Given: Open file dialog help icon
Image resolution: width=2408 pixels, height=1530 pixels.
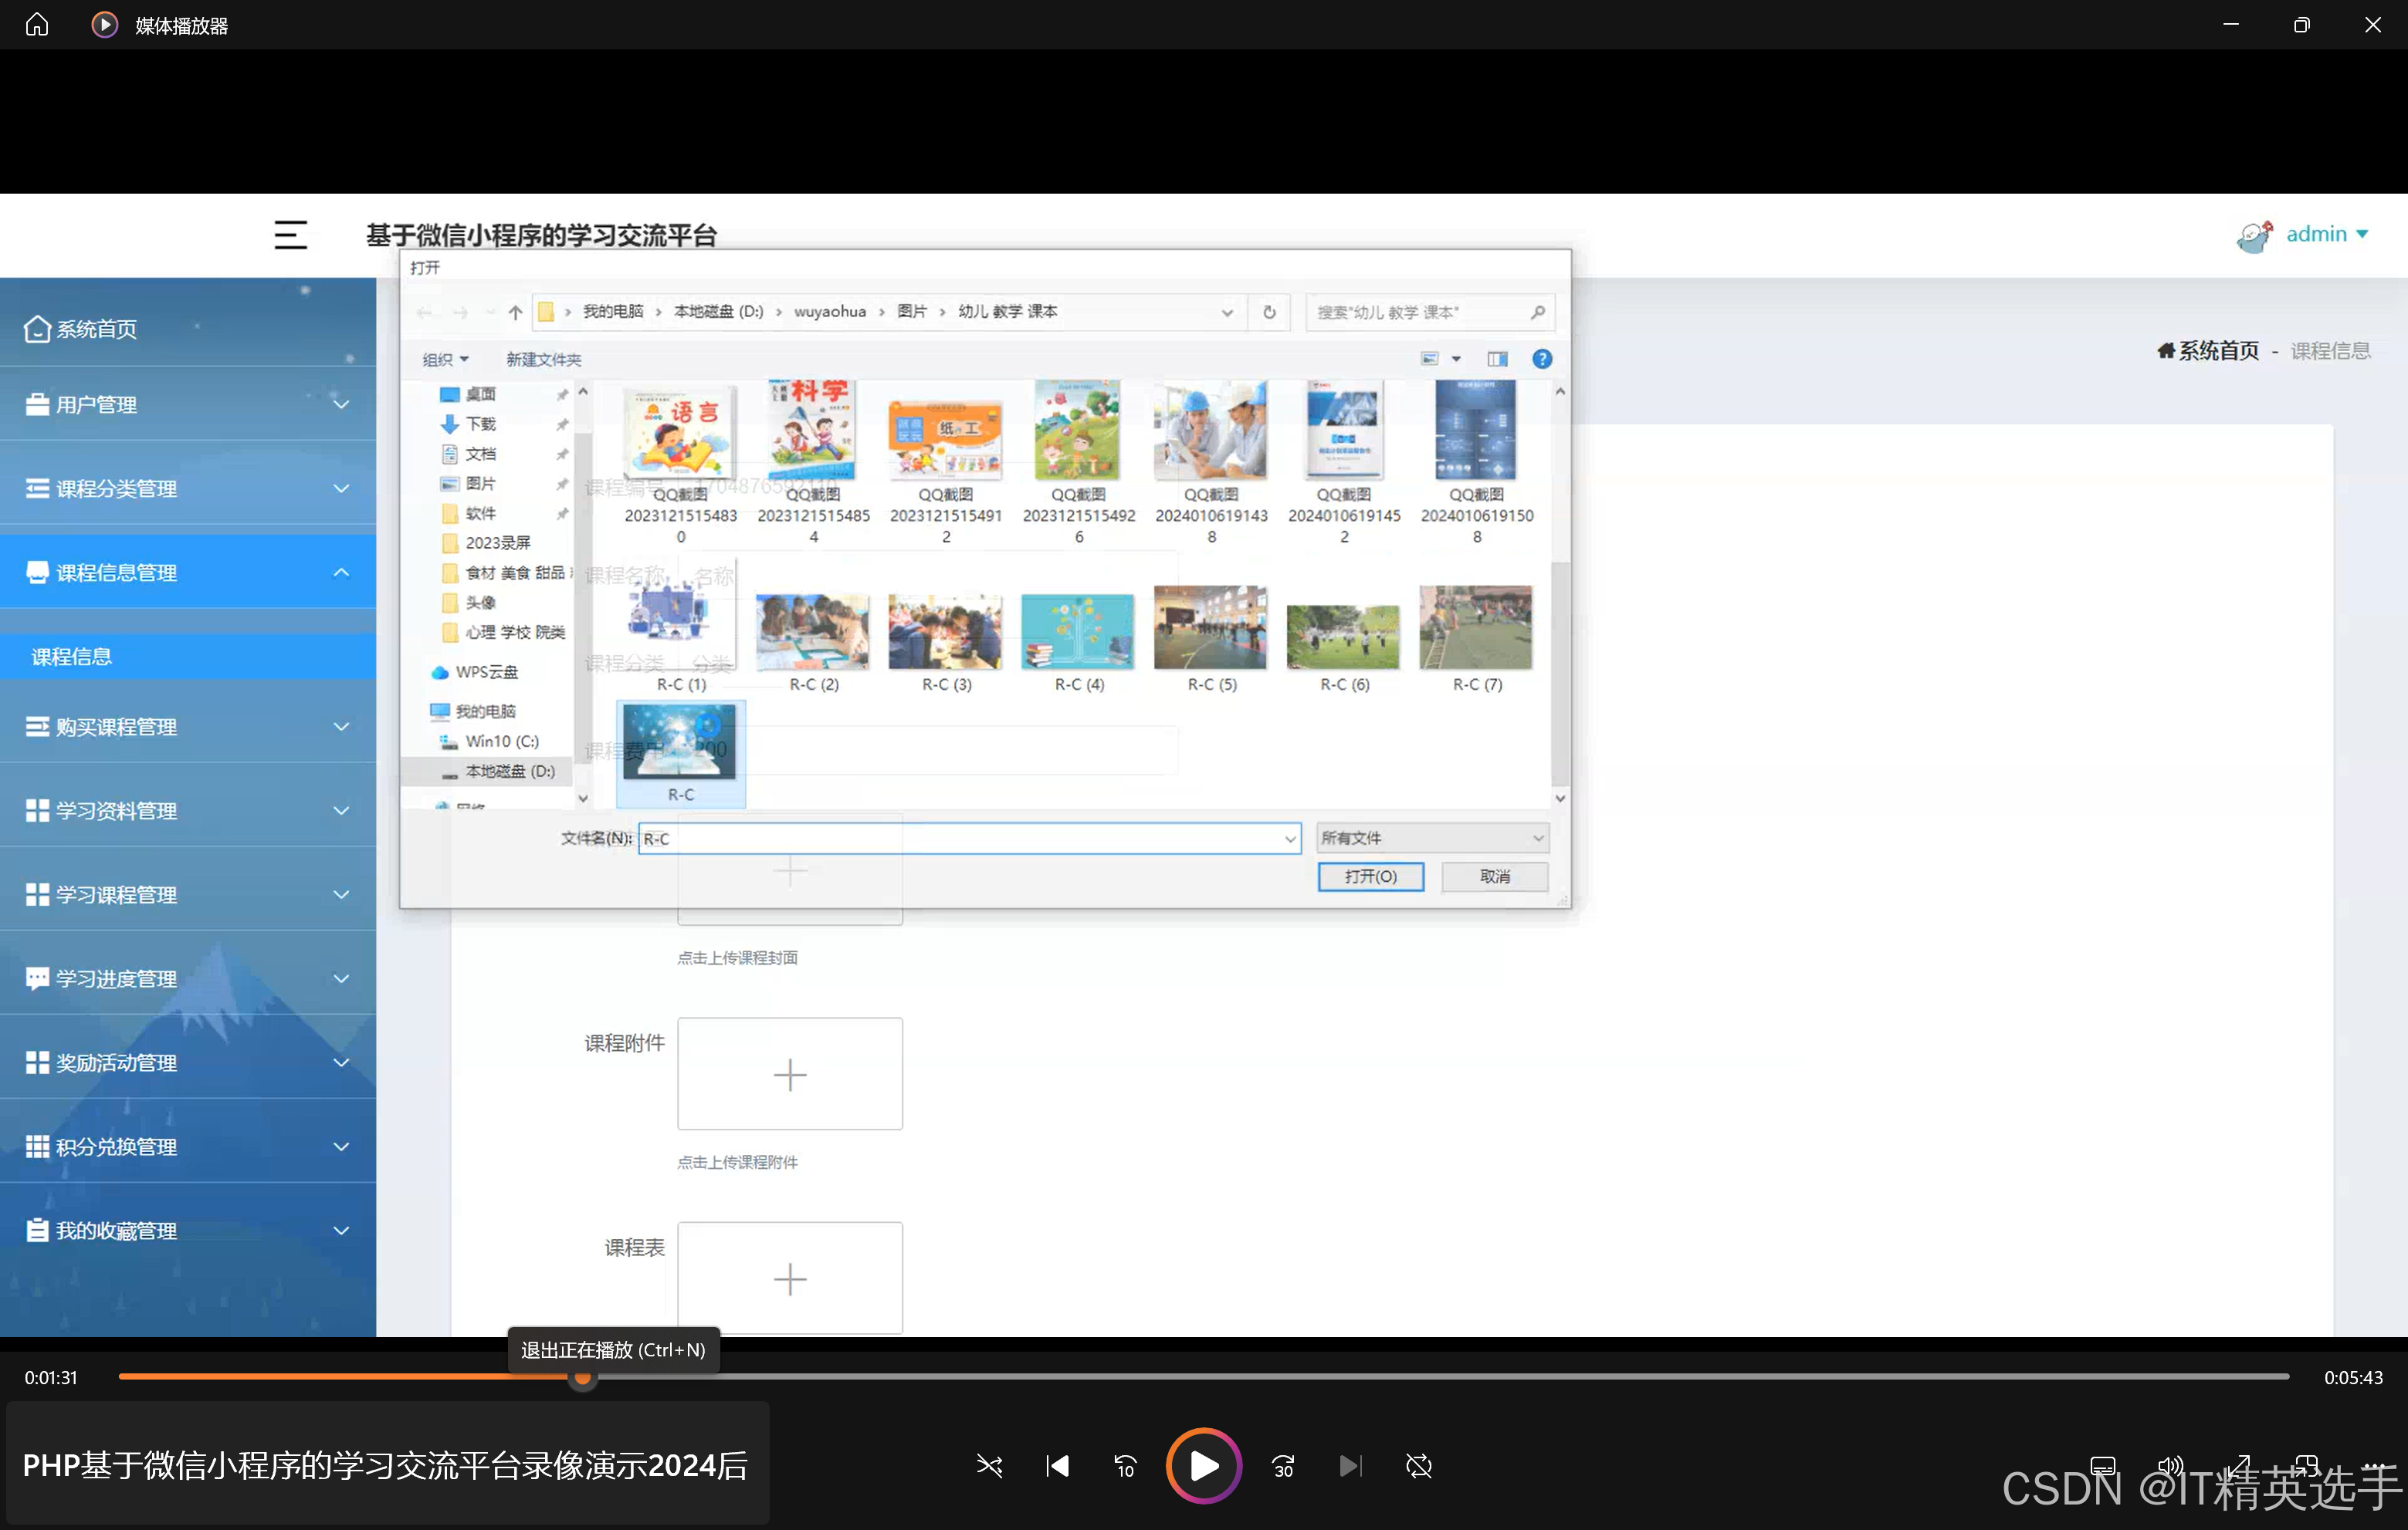Looking at the screenshot, I should tap(1542, 359).
